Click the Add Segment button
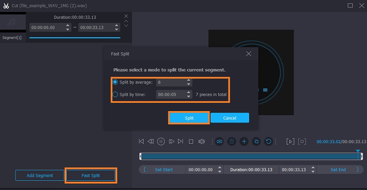Screen dimensions: 367x190 pos(39,175)
